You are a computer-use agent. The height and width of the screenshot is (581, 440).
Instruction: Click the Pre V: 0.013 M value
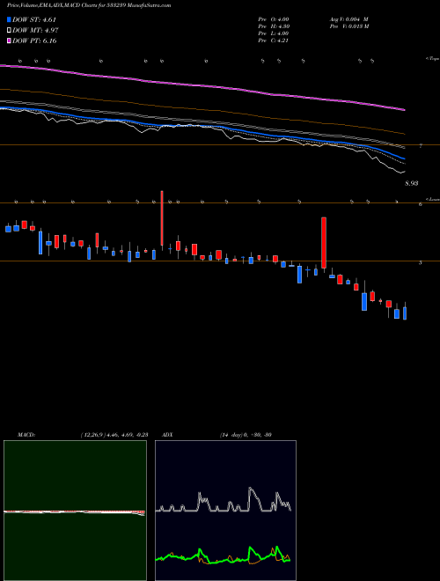(348, 26)
